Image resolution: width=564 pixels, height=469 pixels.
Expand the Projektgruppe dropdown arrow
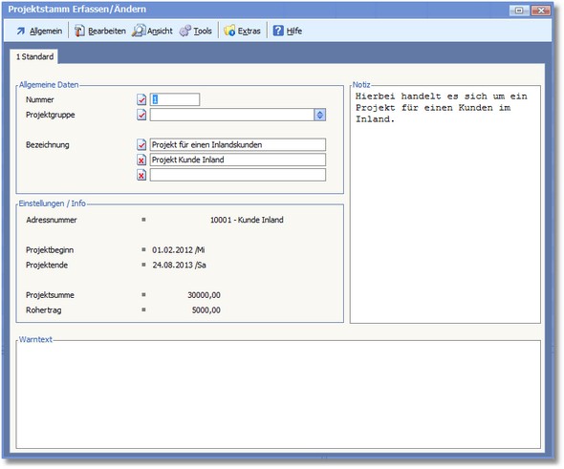click(x=320, y=115)
